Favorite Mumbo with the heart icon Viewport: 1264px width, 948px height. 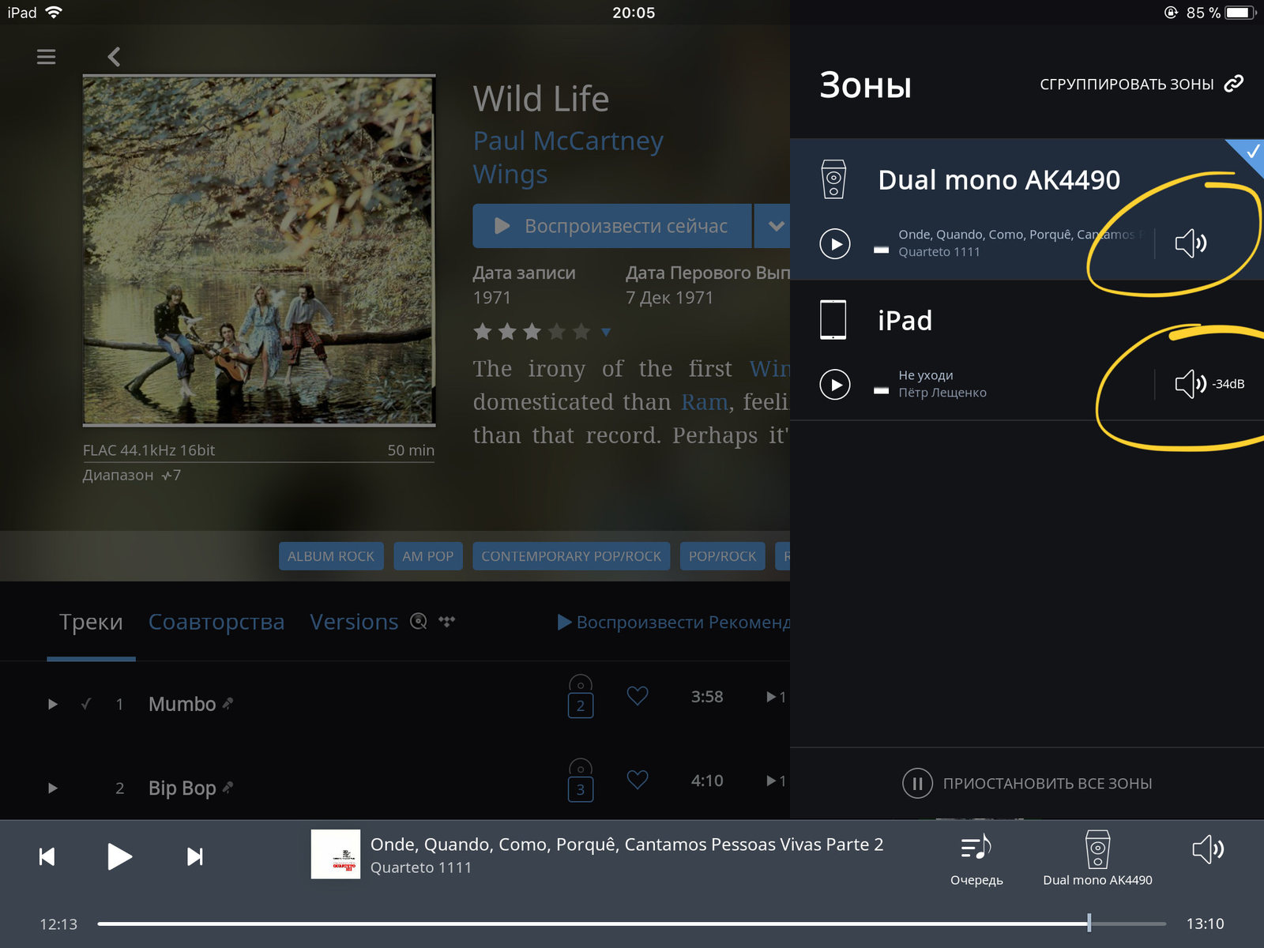tap(638, 696)
